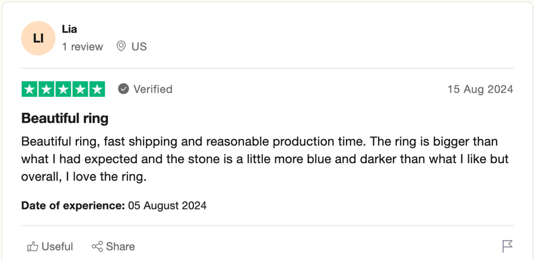This screenshot has width=534, height=260.
Task: Click the location pin icon
Action: tap(121, 46)
